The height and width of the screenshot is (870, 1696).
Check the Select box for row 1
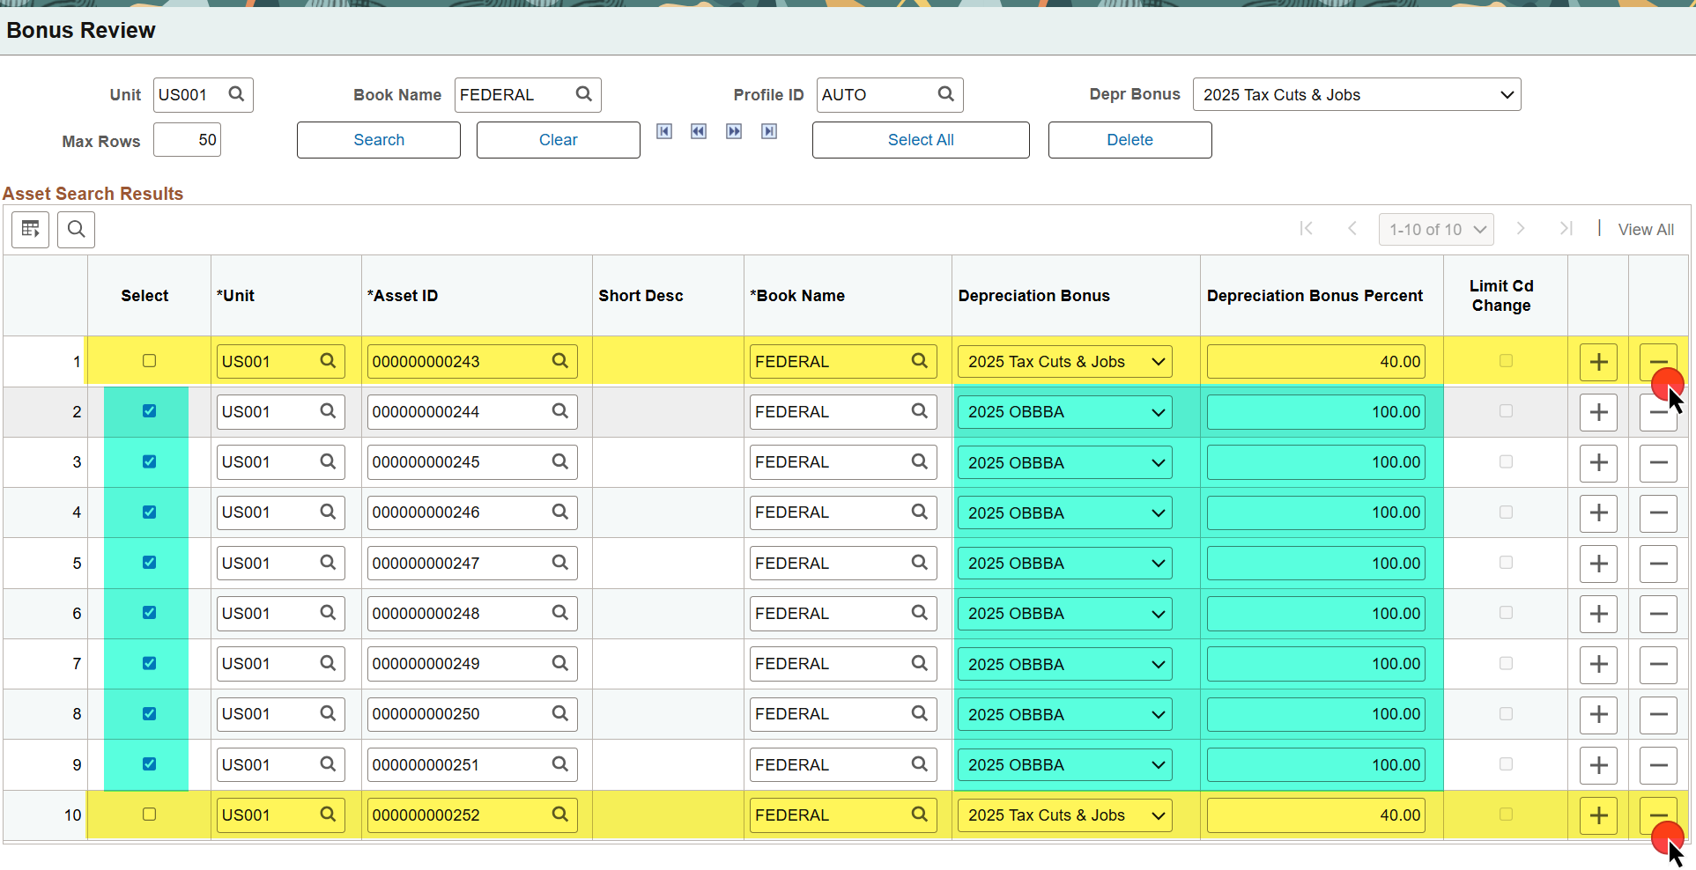[x=149, y=361]
